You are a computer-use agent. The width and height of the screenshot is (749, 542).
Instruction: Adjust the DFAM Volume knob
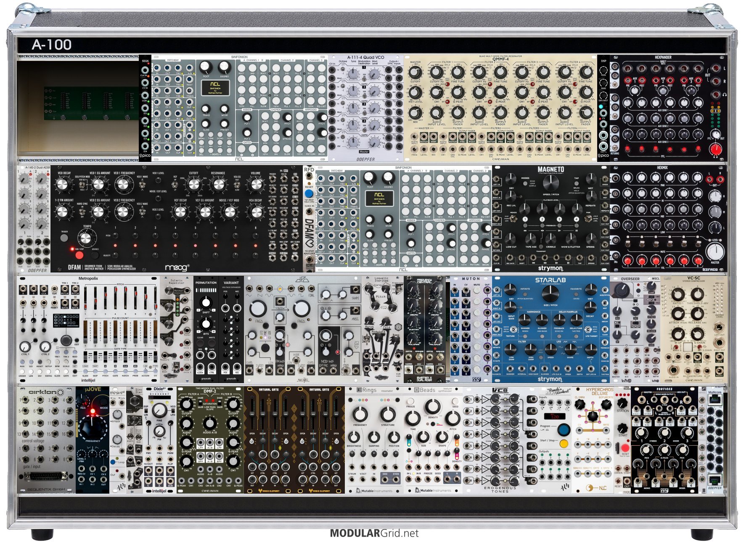pos(255,184)
